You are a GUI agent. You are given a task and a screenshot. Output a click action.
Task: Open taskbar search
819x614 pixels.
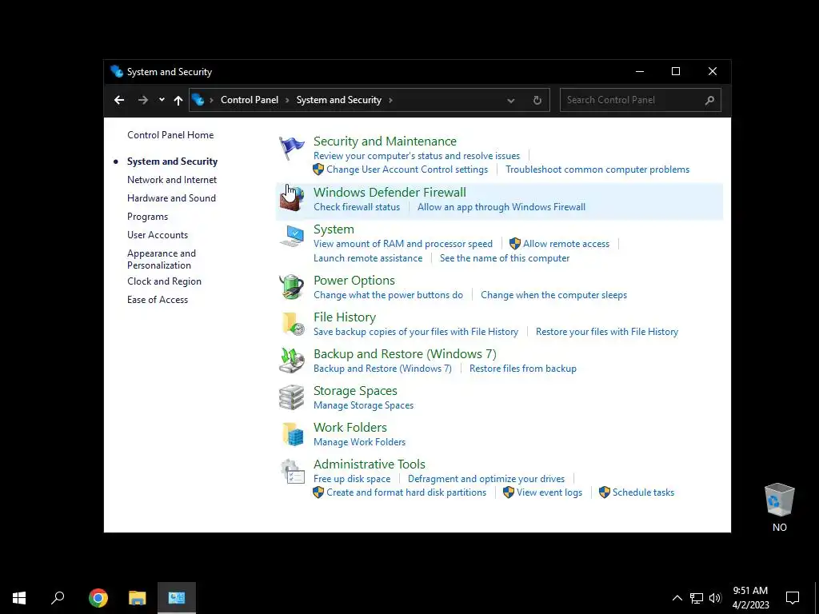[58, 598]
